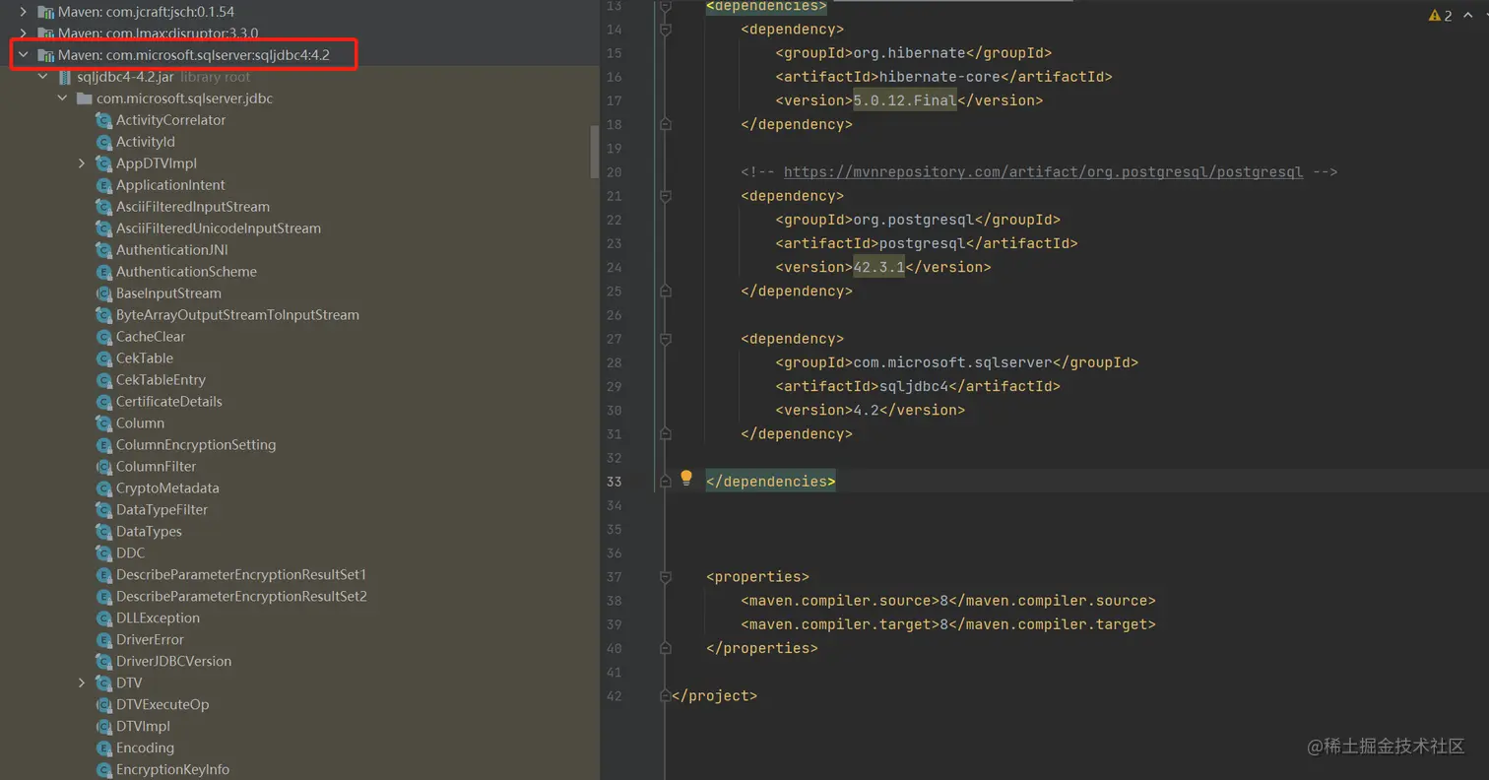Viewport: 1489px width, 780px height.
Task: Click the class icon next to CertificateDetails
Action: pos(103,402)
